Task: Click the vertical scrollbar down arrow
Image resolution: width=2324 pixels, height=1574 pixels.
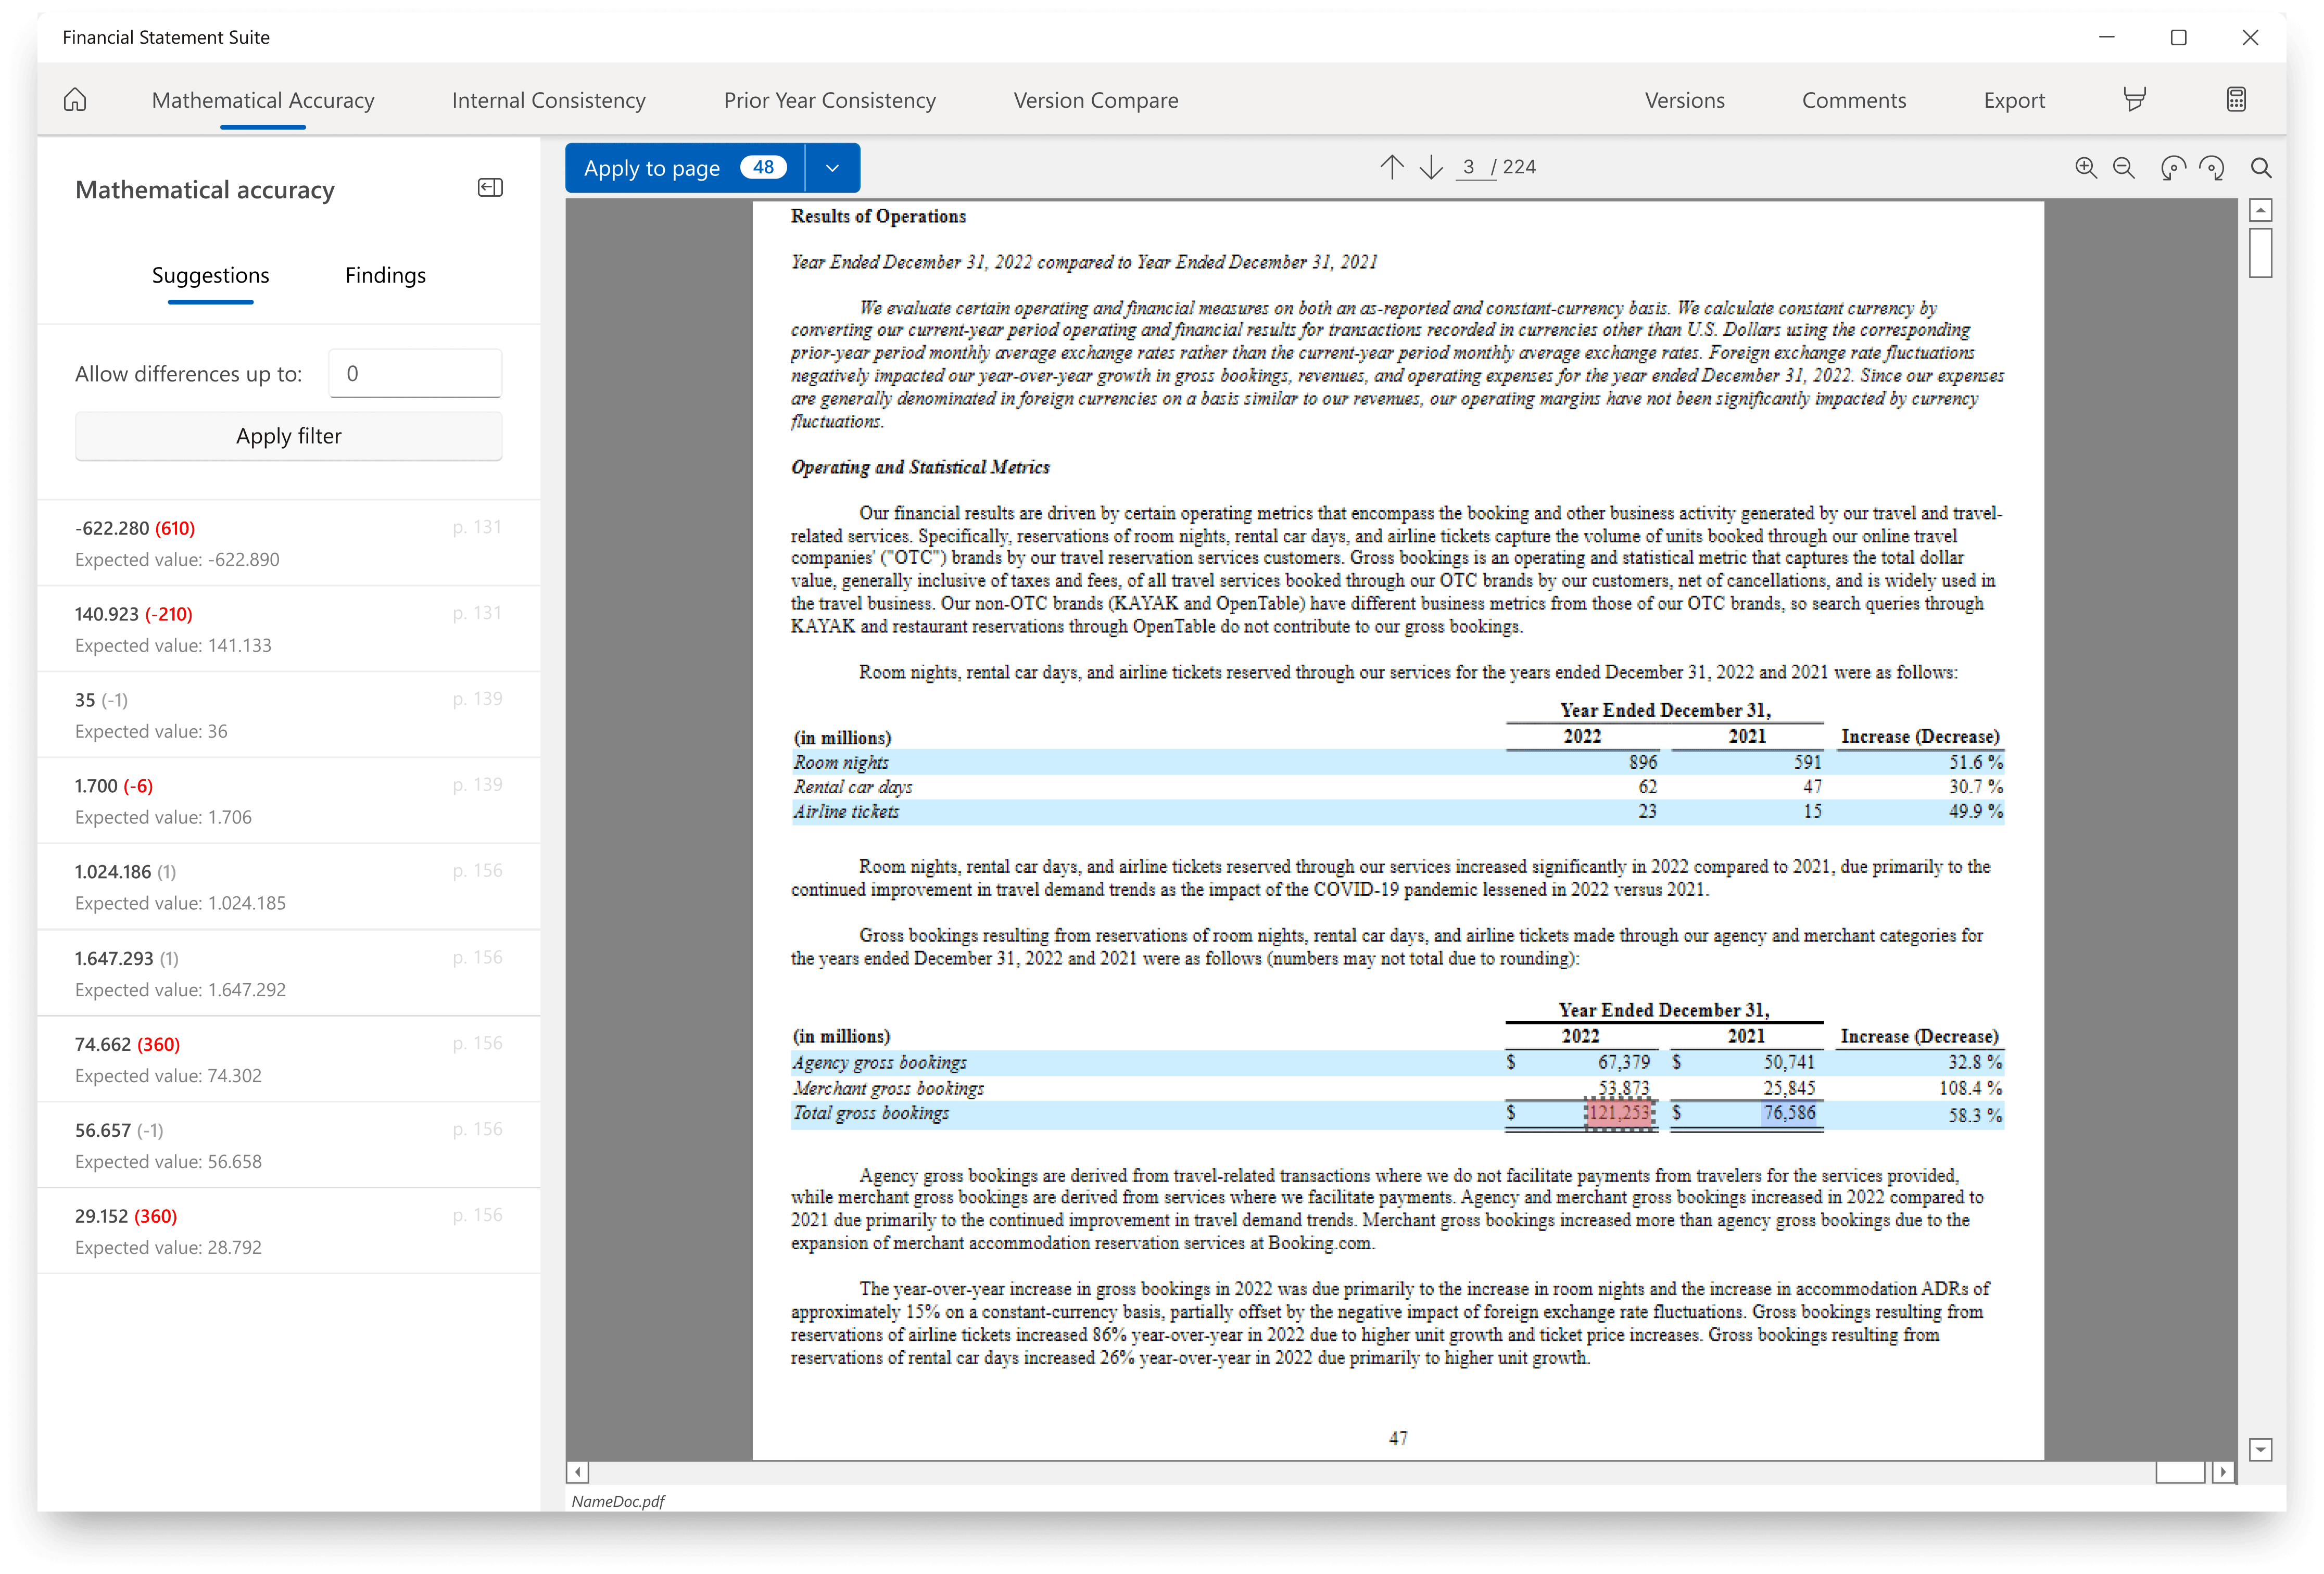Action: [2260, 1449]
